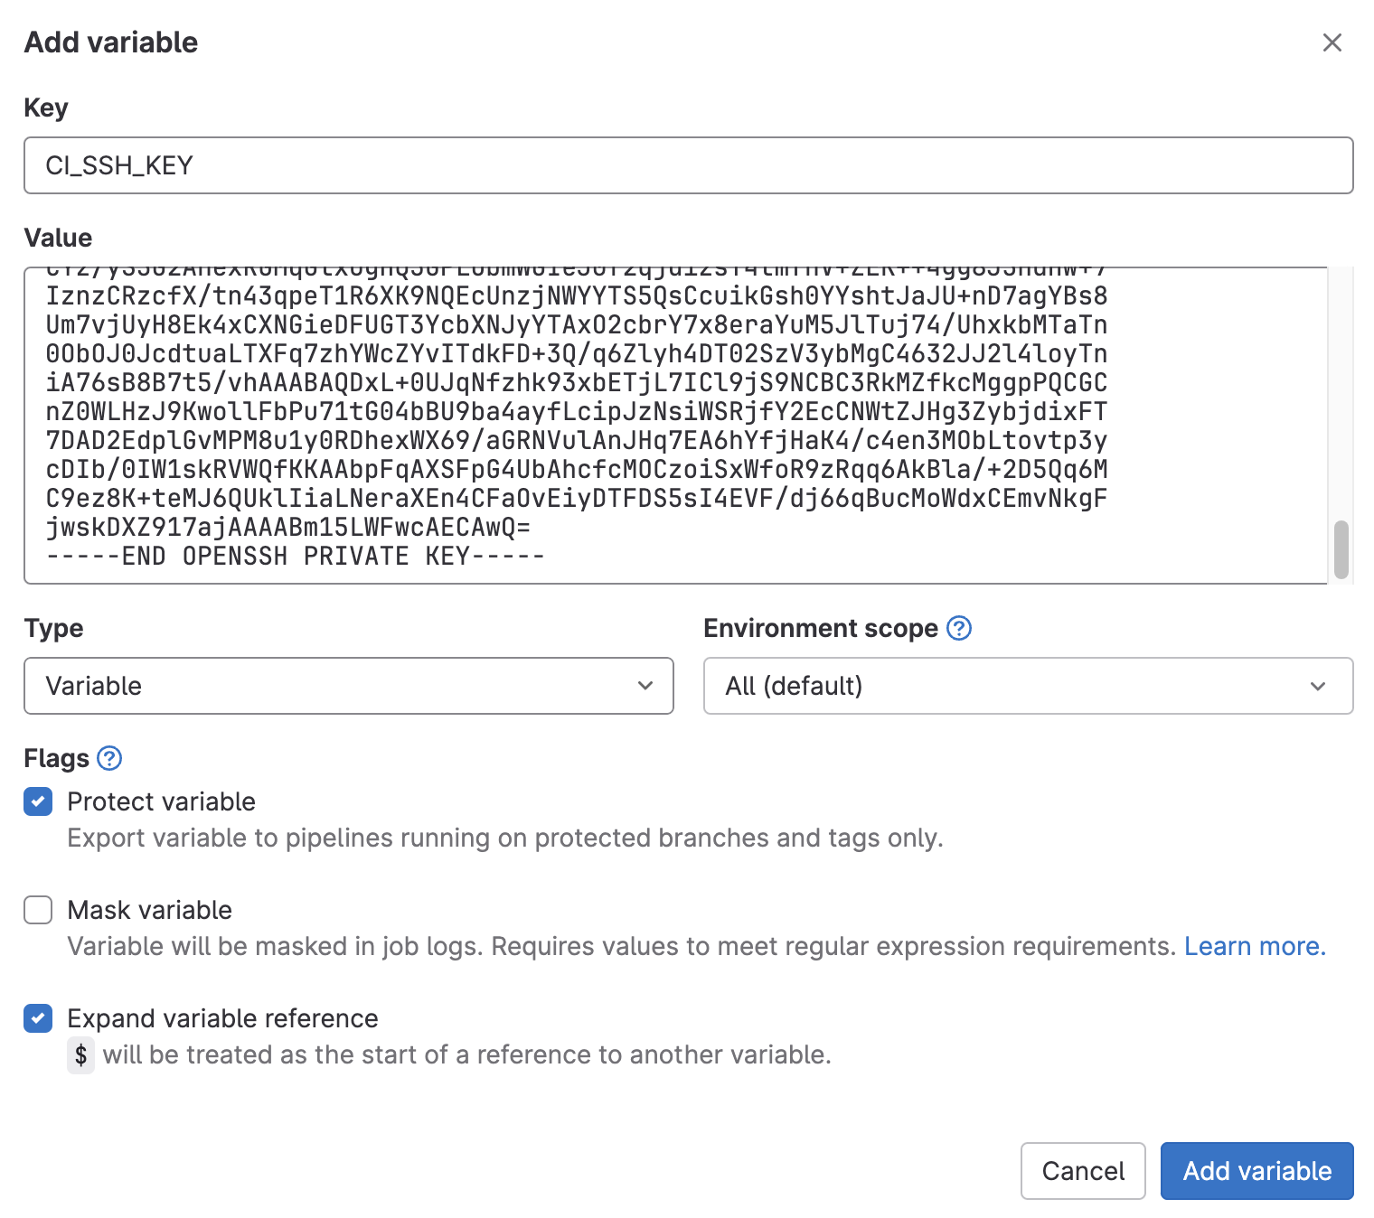
Task: Expand the All (default) environment dropdown
Action: (x=1027, y=686)
